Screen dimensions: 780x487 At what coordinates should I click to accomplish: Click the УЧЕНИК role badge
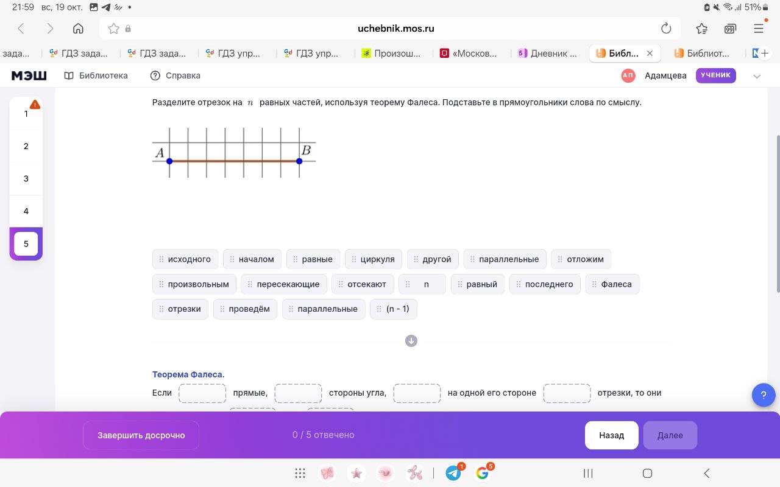[x=716, y=75]
